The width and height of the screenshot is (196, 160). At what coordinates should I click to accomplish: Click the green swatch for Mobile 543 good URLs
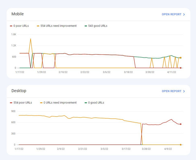coord(86,26)
